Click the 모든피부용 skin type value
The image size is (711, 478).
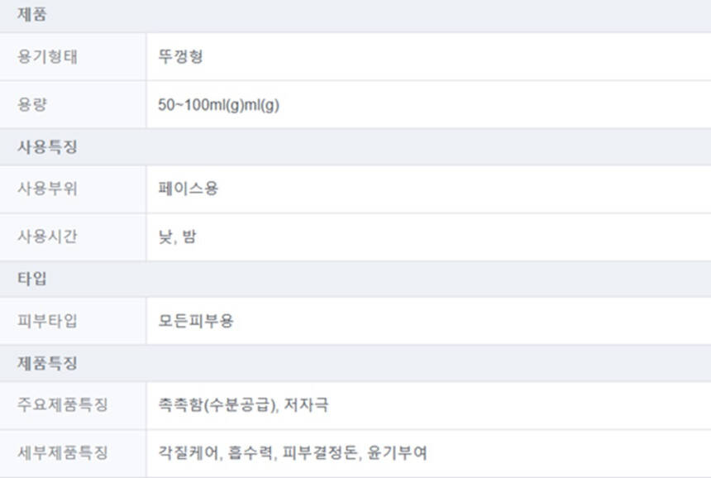point(196,321)
